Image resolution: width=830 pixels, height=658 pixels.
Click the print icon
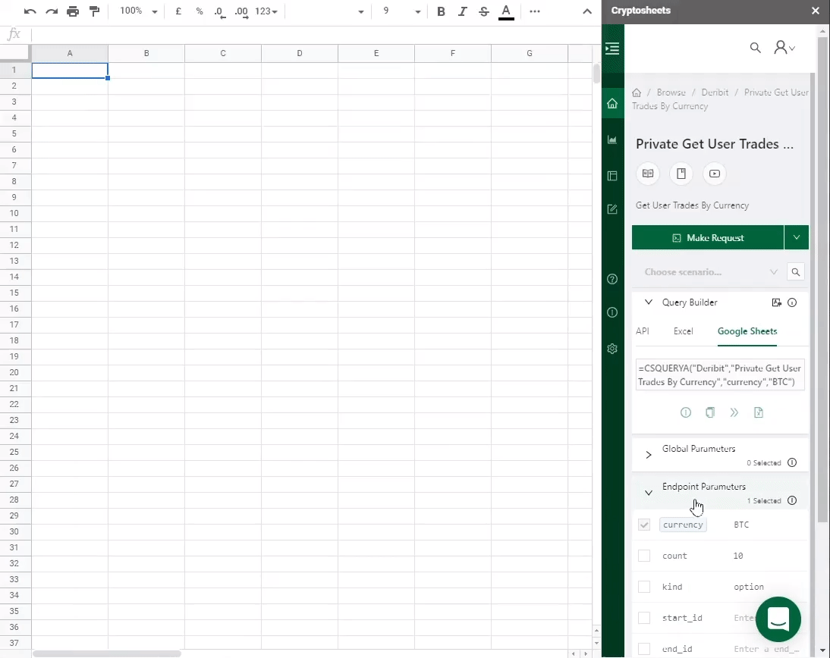pyautogui.click(x=73, y=11)
